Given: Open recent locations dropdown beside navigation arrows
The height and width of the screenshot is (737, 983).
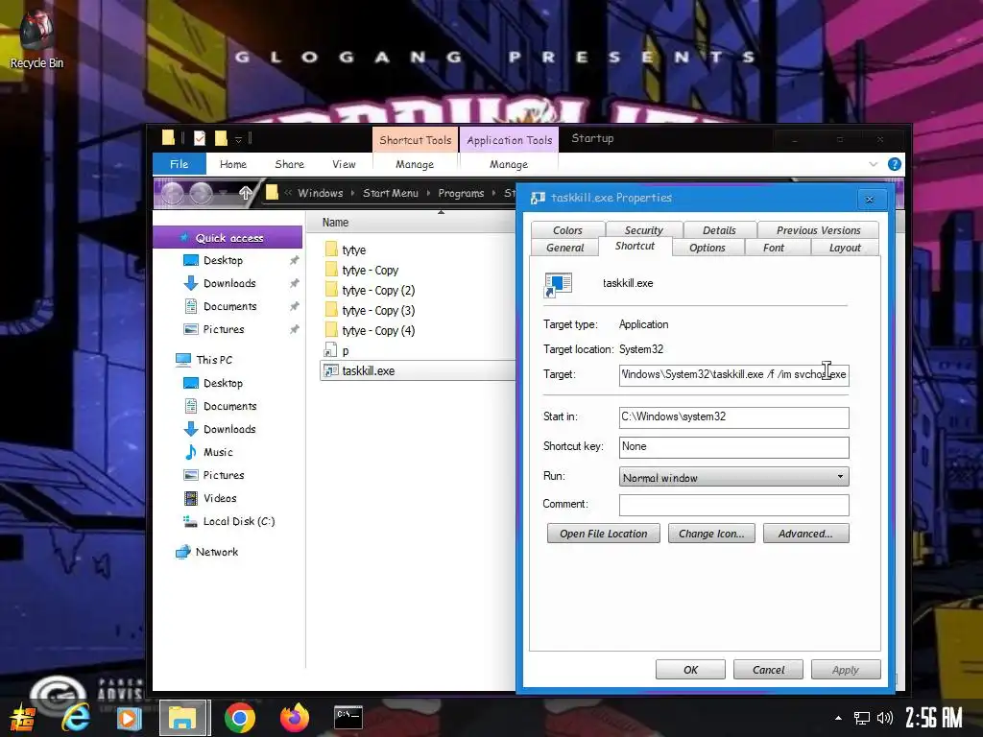Looking at the screenshot, I should (223, 194).
